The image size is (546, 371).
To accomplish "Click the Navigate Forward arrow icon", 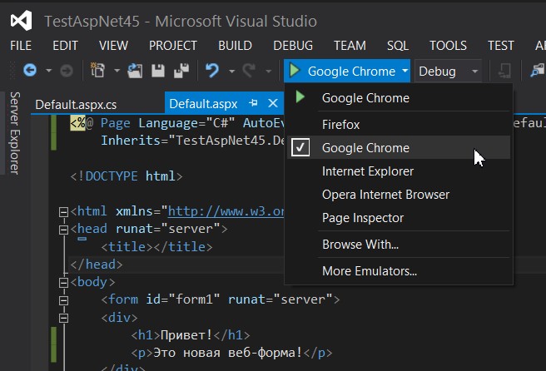I will click(x=66, y=71).
